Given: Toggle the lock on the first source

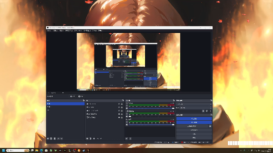Looking at the screenshot, I should click(122, 104).
